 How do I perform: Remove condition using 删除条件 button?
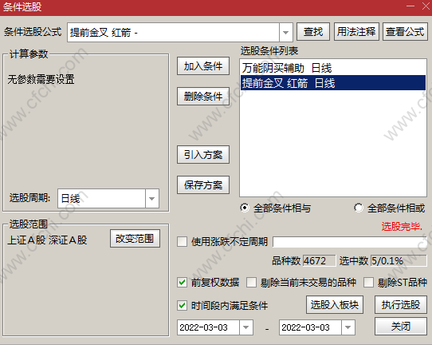[x=203, y=97]
